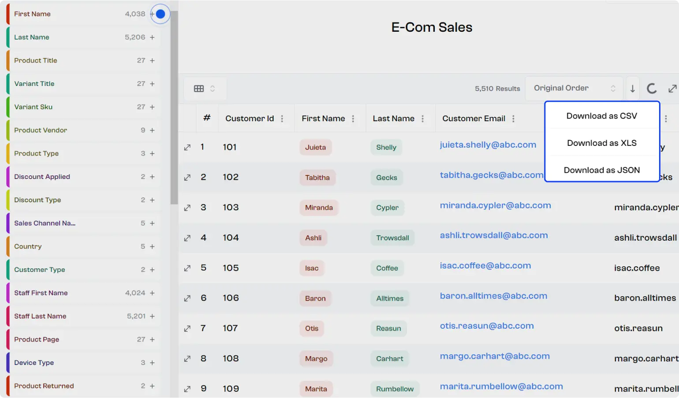Add the Product Title facet with plus icon
Viewport: 679px width, 398px height.
click(152, 61)
